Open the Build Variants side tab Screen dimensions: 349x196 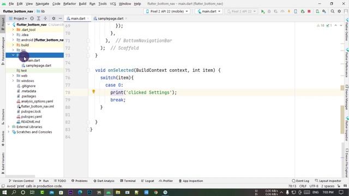3,163
